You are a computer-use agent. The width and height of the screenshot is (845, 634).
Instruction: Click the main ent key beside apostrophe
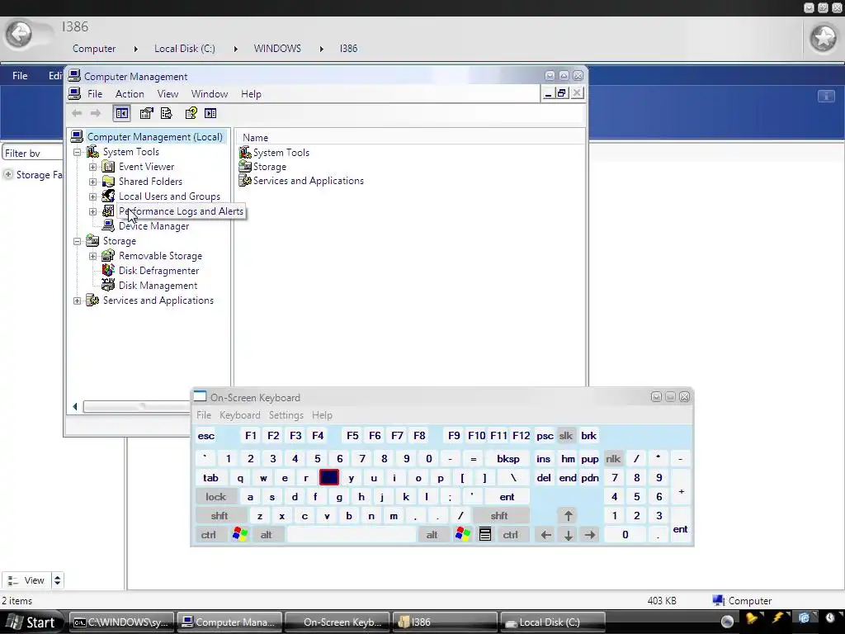pos(507,497)
